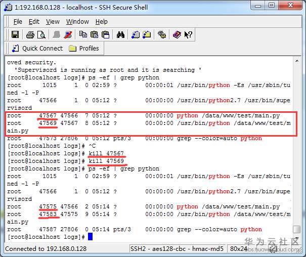Click the Paste toolbar icon
This screenshot has height=257, width=306.
point(94,35)
